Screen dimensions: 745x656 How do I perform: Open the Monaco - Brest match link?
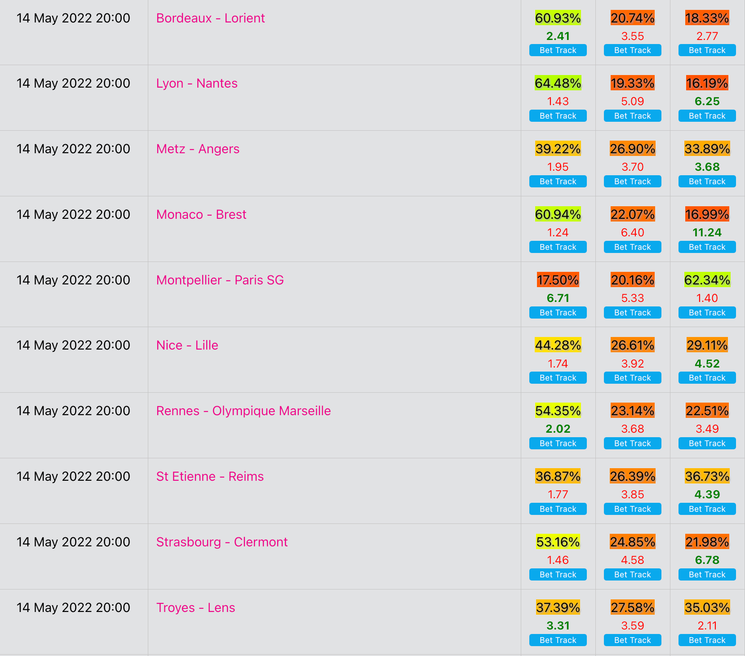[x=201, y=214]
